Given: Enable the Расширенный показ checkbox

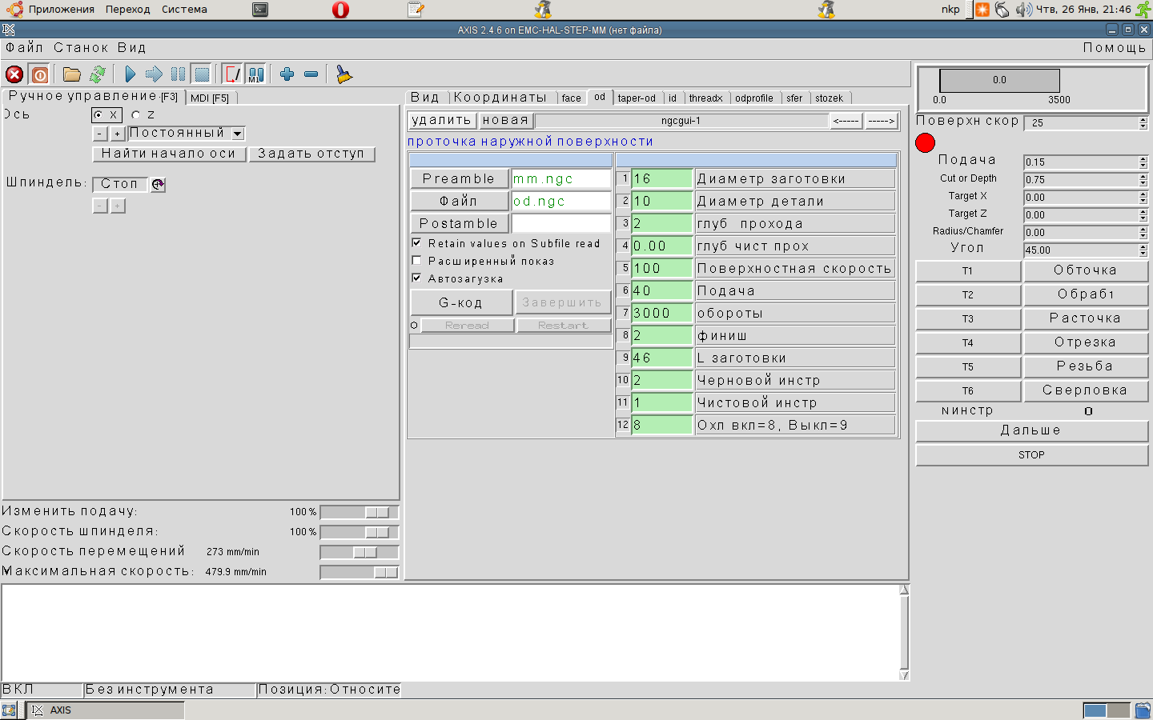Looking at the screenshot, I should [416, 261].
